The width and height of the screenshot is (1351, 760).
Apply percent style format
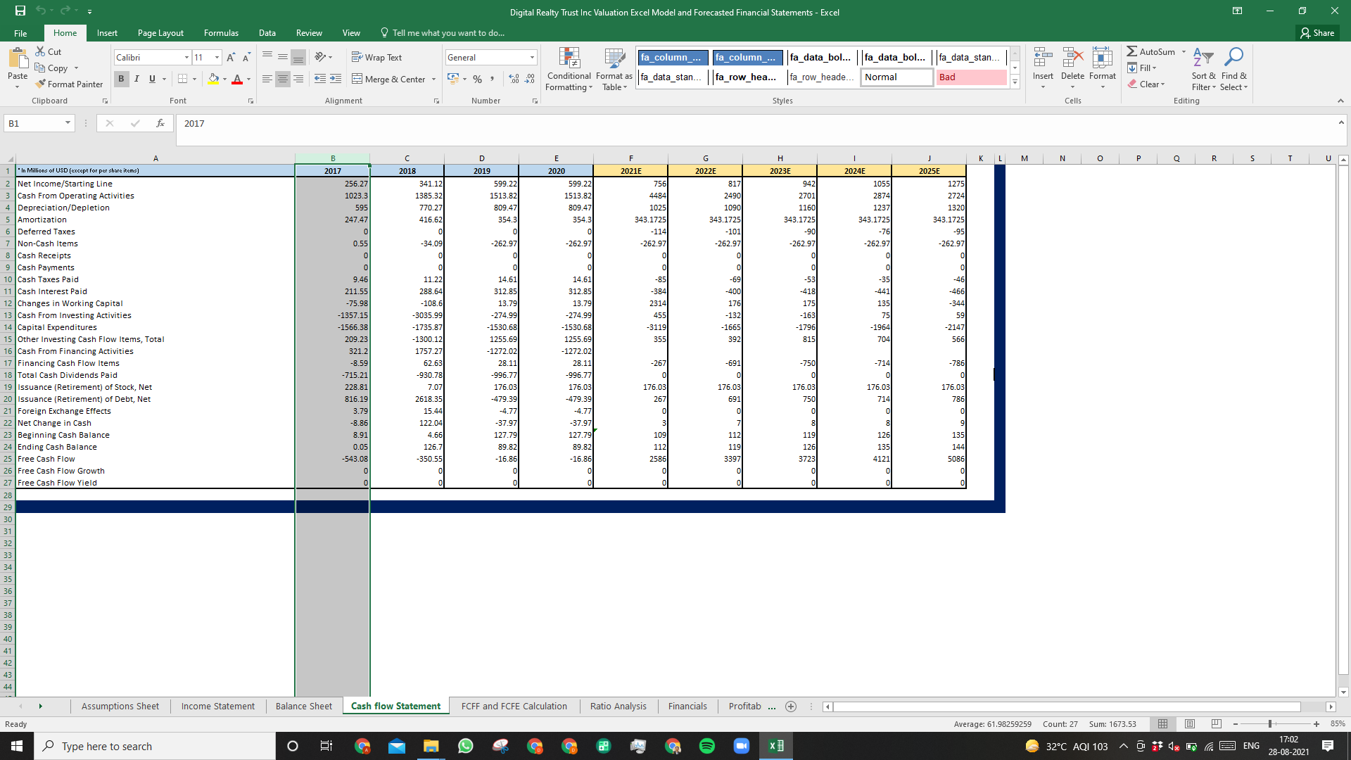(478, 79)
